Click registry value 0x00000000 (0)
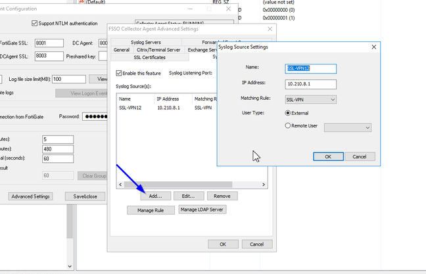The height and width of the screenshot is (274, 426). coord(279,10)
